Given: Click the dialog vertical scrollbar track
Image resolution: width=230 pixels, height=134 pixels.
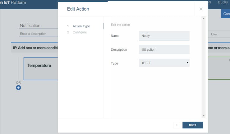Looking at the screenshot, I should (204, 67).
